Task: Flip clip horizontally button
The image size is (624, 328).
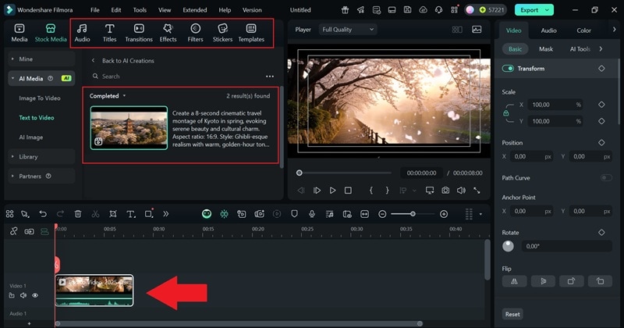Action: 514,281
